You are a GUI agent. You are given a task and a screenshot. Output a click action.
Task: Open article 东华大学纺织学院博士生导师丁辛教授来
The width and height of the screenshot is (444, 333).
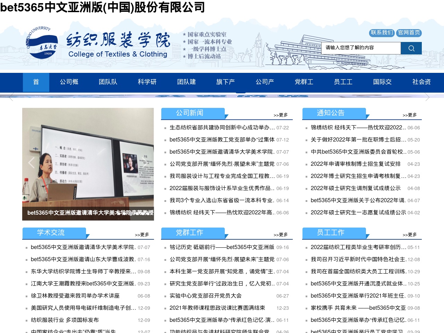tap(83, 272)
